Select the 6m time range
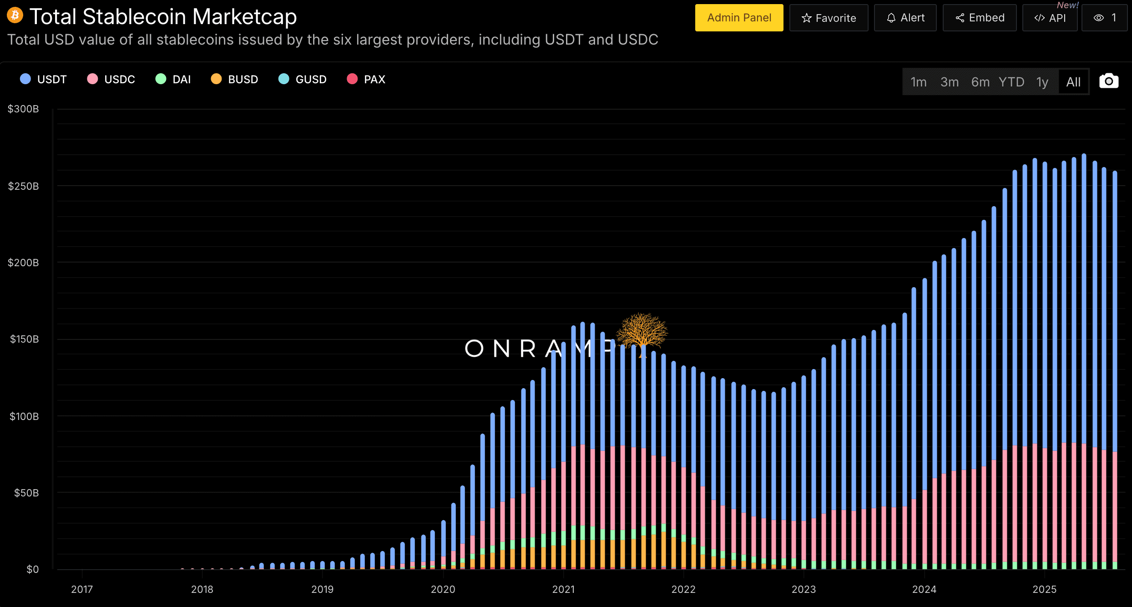1132x607 pixels. pyautogui.click(x=980, y=82)
